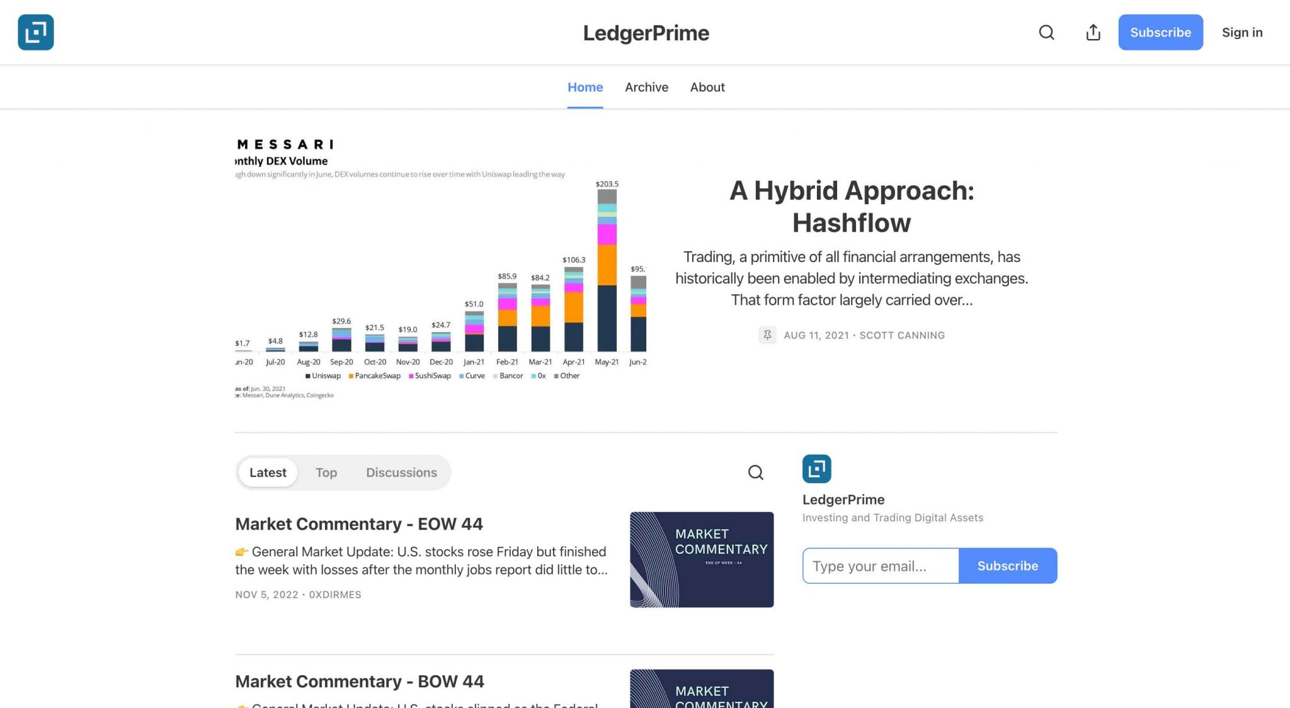Click Sign in
The image size is (1290, 708).
click(x=1241, y=32)
